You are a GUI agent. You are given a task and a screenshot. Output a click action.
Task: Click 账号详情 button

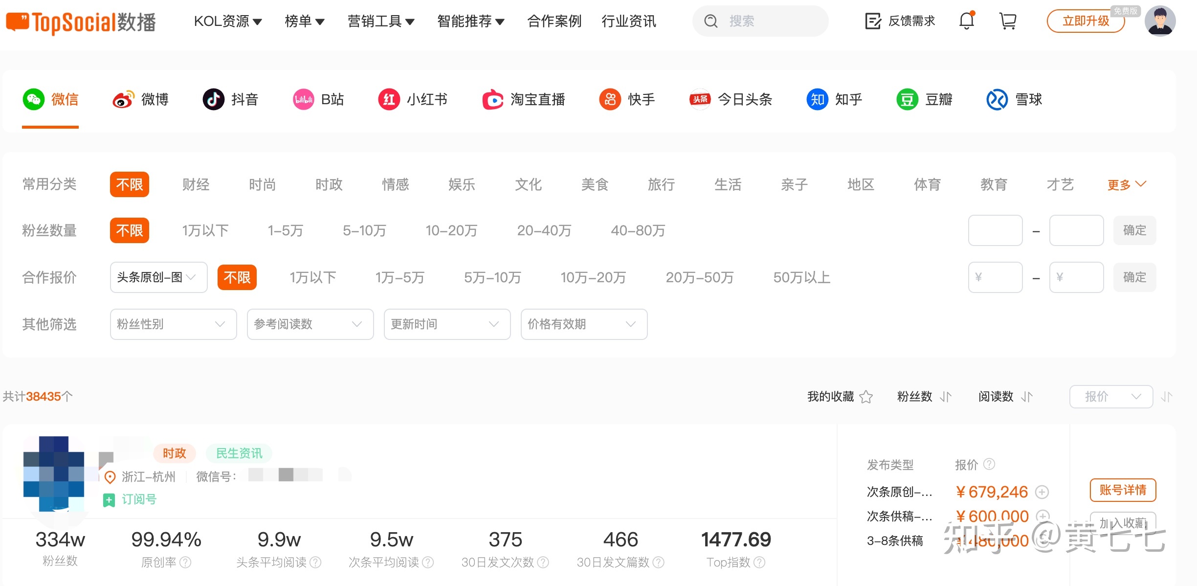1123,490
